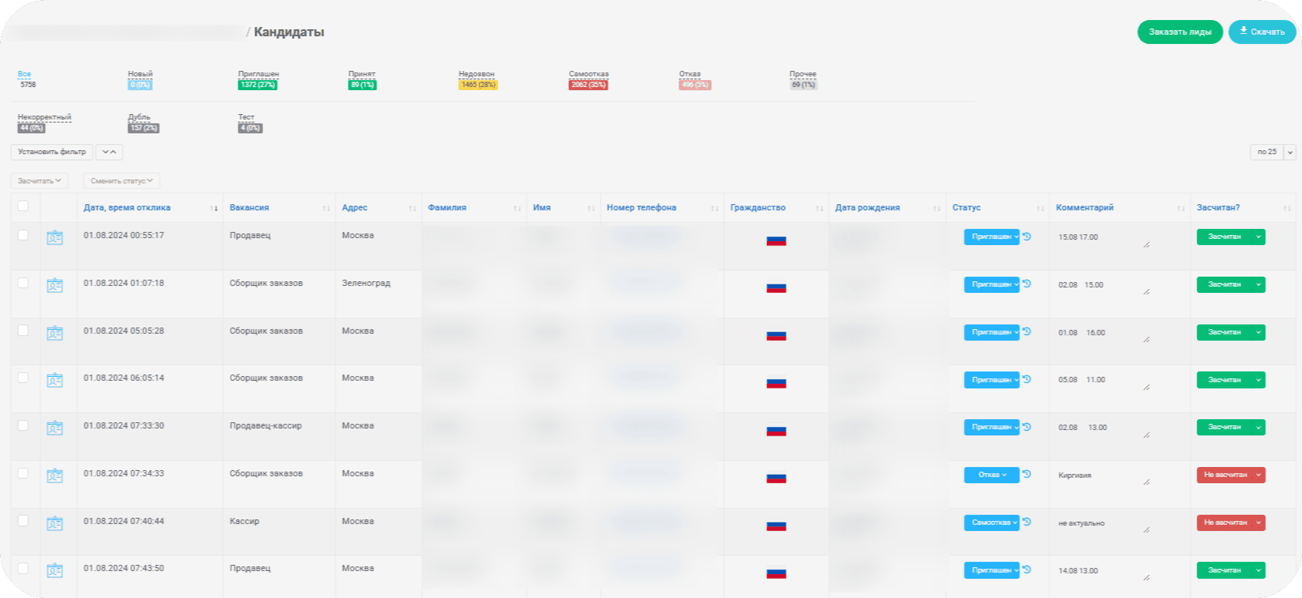The width and height of the screenshot is (1302, 598).
Task: Filter candidates by 'Некорректный' status link
Action: (44, 117)
